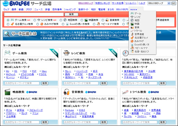Image resolution: width=178 pixels, height=126 pixels.
Task: Click the airplane icon in トラベル検索 card
Action: click(125, 92)
